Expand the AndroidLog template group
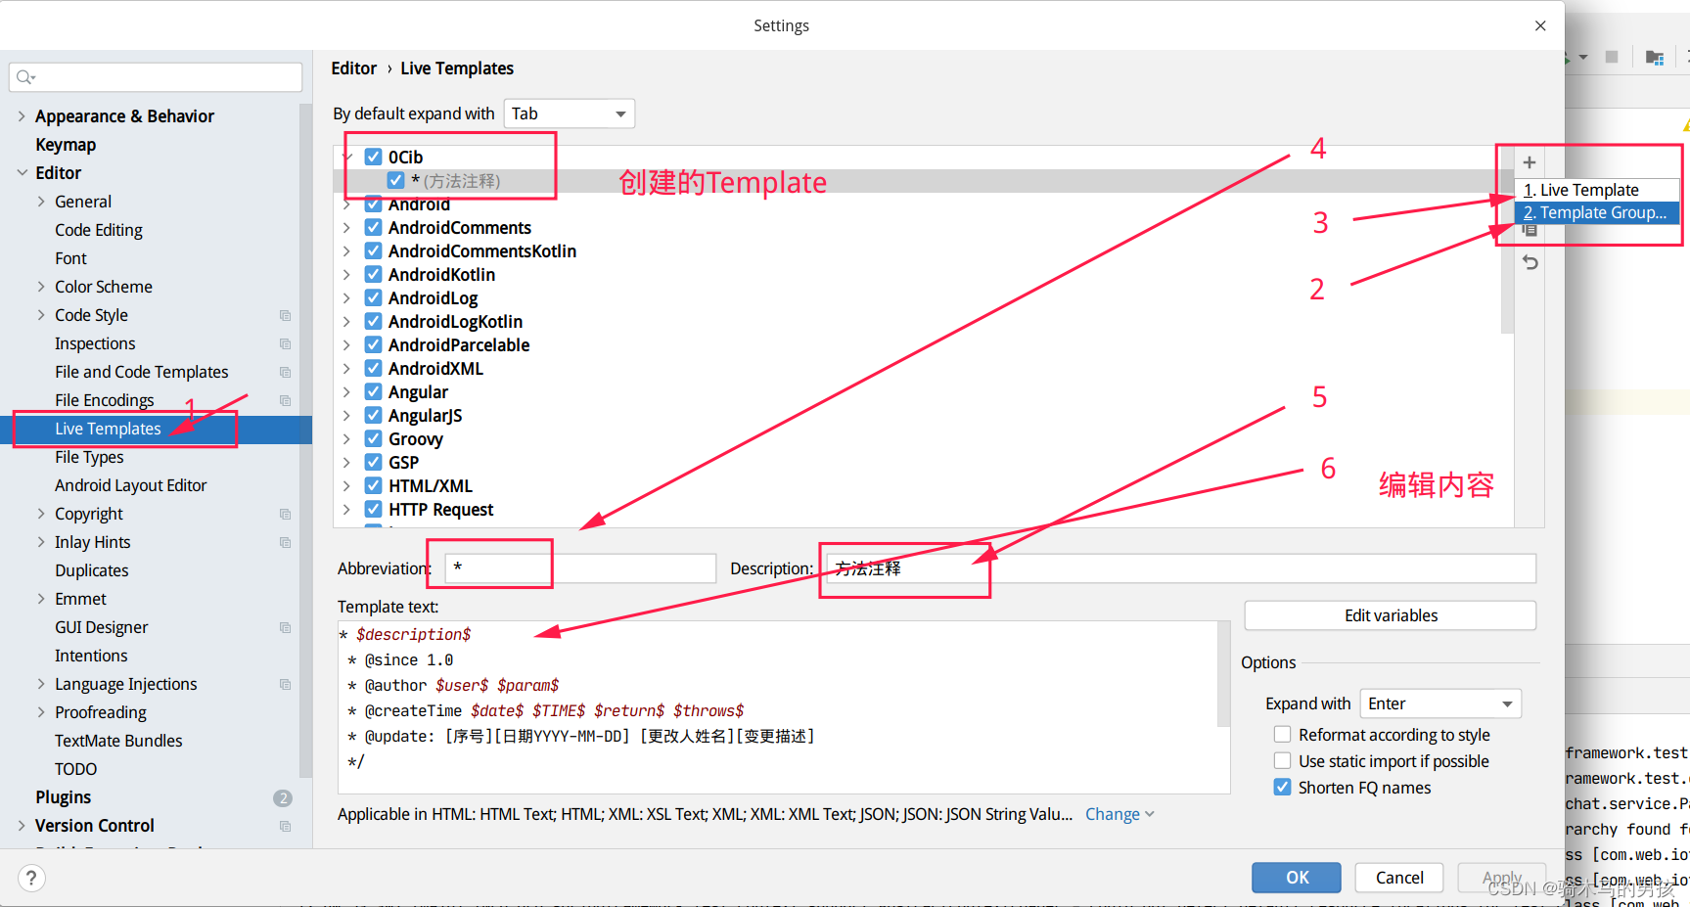The width and height of the screenshot is (1690, 907). 347,297
